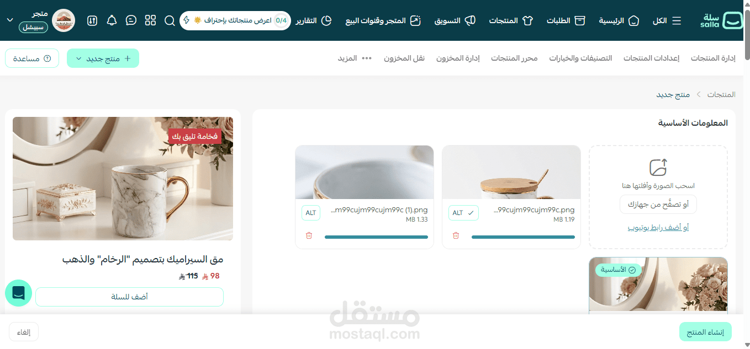Switch to إدارة المخزون tab

[458, 58]
